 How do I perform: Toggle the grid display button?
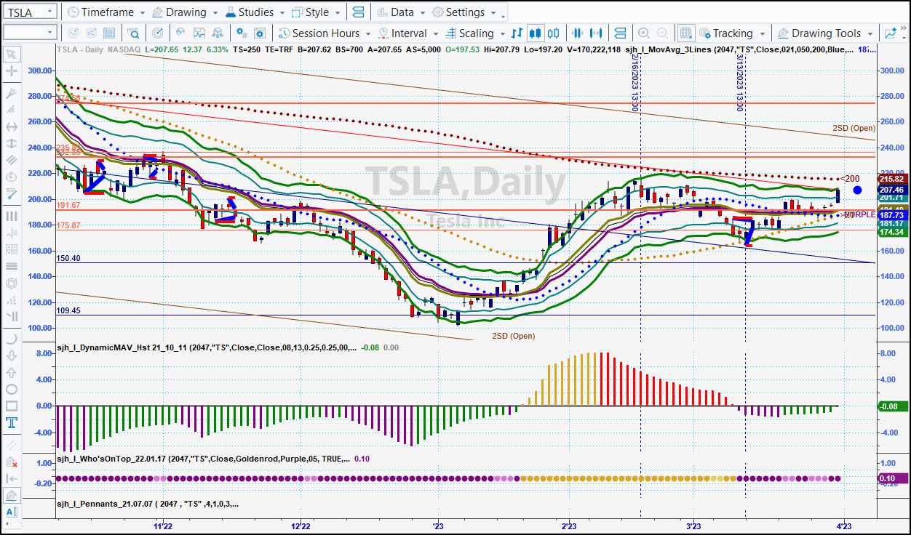[685, 33]
